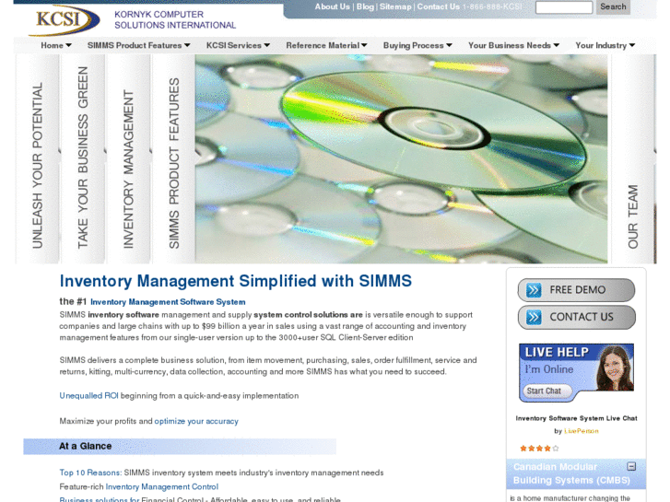Screen dimensions: 670x502
Task: Open Your Business Needs dropdown menu
Action: [x=513, y=45]
